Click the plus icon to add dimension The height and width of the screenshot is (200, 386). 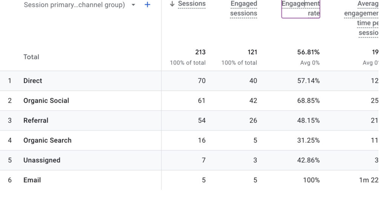[x=147, y=5]
